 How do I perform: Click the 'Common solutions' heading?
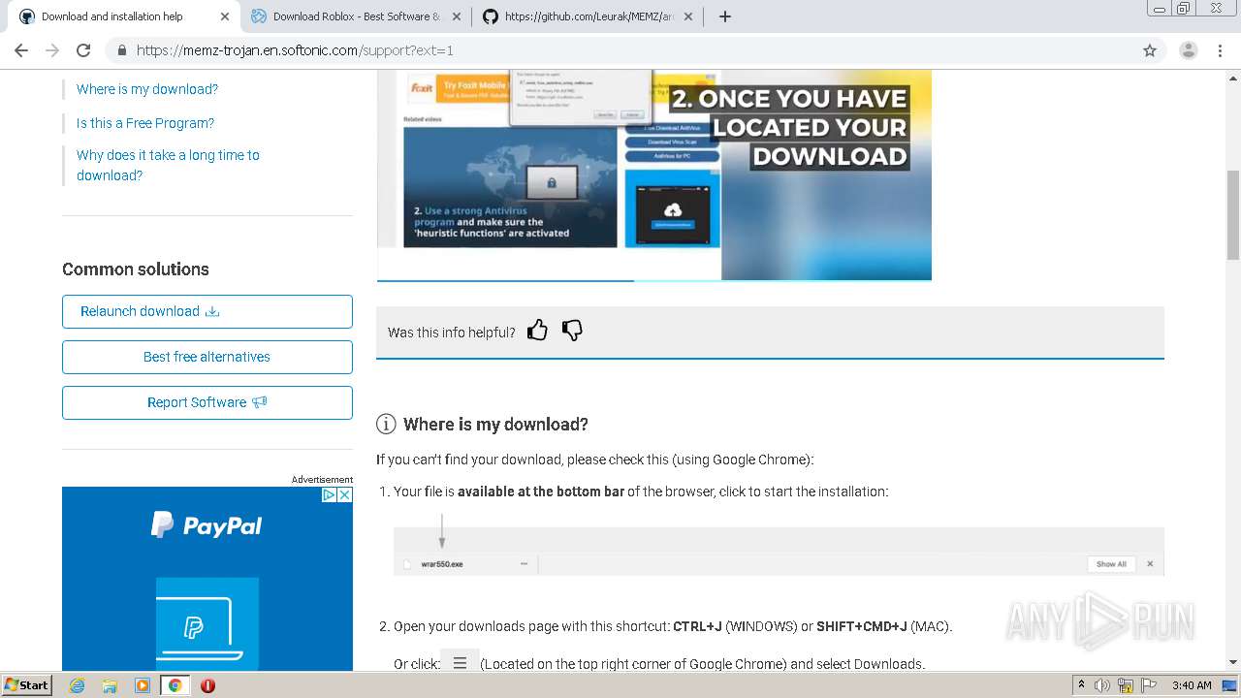coord(136,270)
